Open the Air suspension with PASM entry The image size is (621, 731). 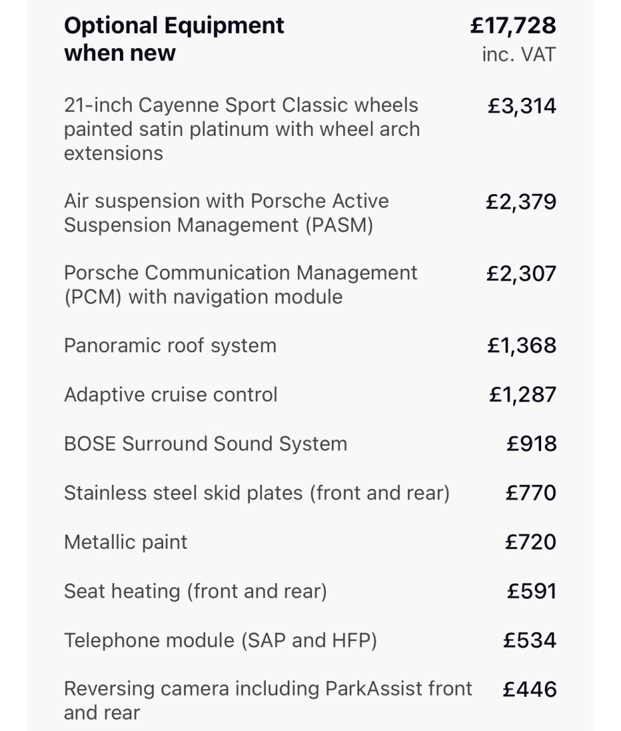226,213
